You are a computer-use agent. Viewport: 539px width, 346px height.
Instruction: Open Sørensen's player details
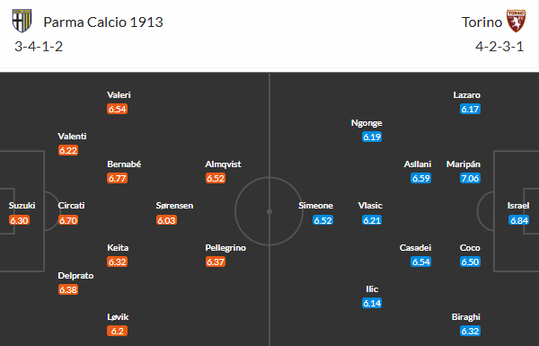174,206
